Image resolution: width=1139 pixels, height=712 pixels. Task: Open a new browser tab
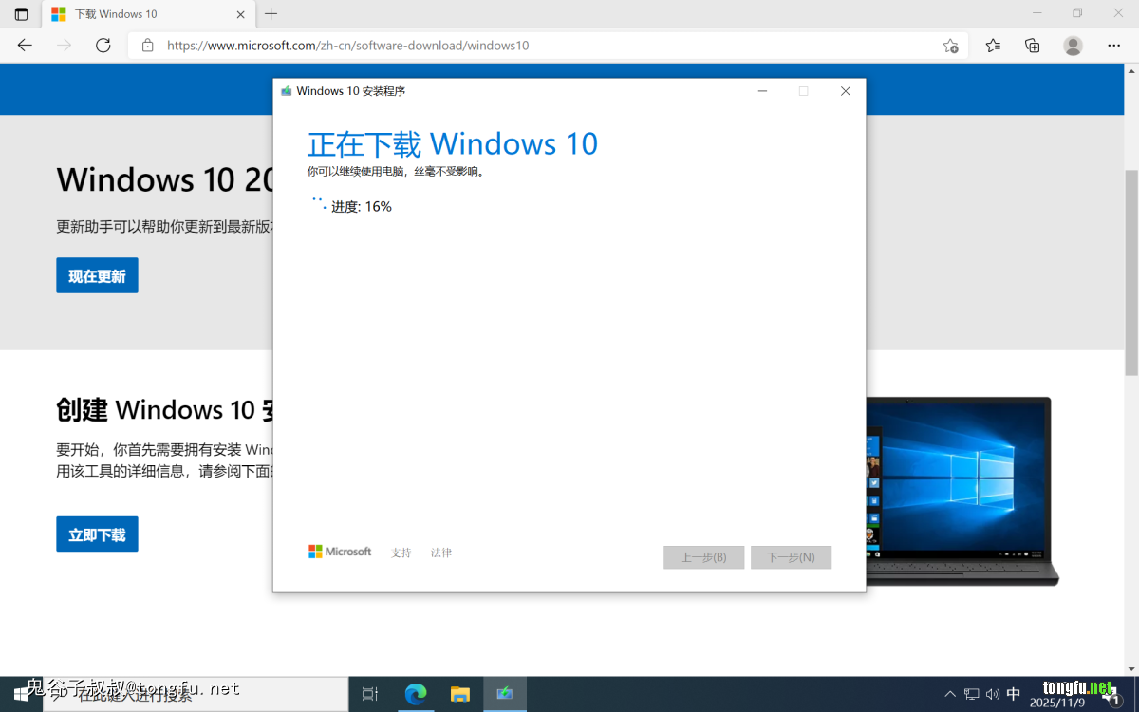[x=271, y=14]
